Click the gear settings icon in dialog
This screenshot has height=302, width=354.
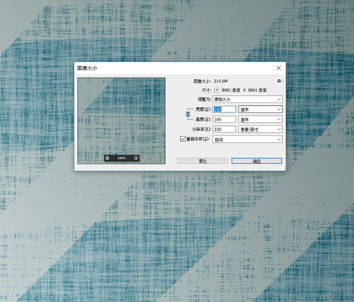pyautogui.click(x=280, y=81)
